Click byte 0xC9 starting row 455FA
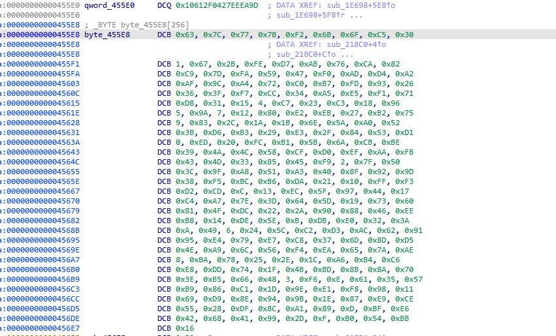 point(185,74)
